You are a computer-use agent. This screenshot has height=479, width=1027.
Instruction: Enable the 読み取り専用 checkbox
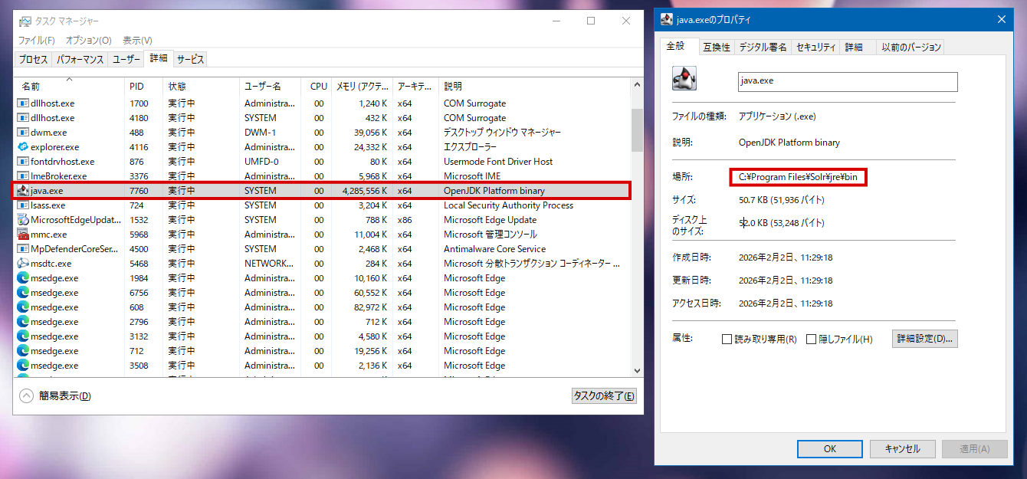click(x=727, y=340)
